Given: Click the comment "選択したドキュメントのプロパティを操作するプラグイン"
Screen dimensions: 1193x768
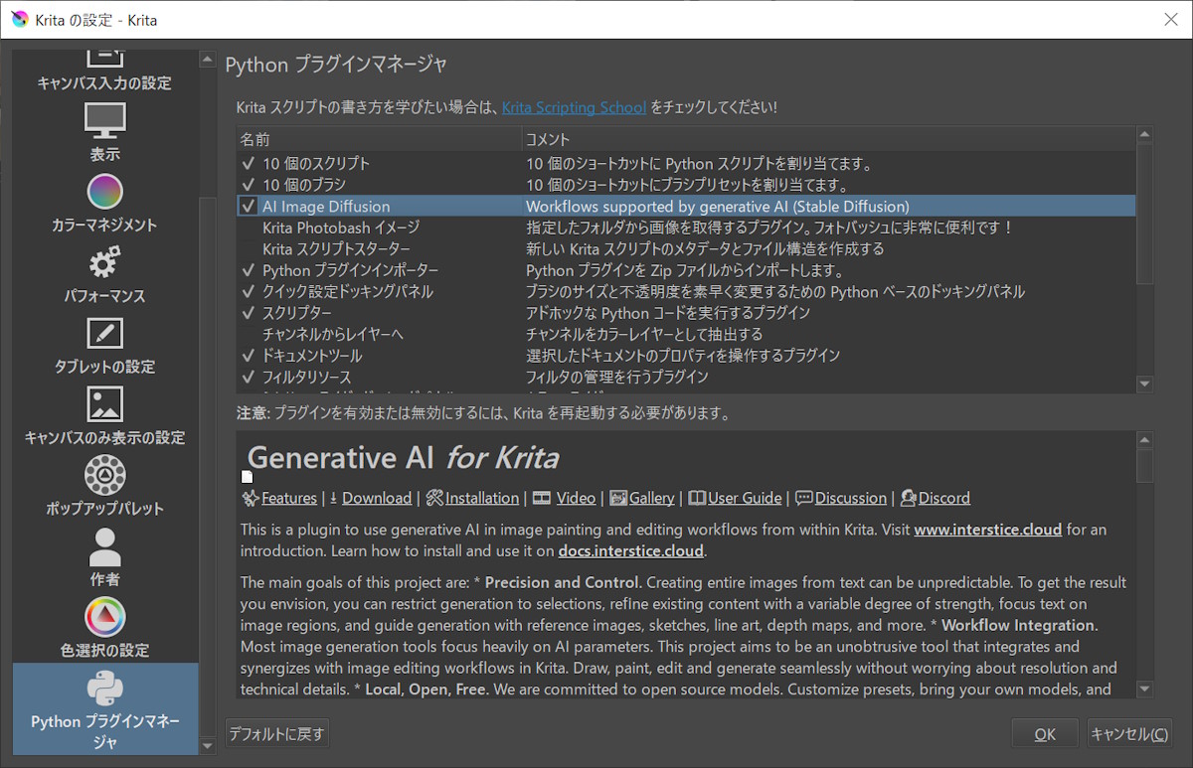Looking at the screenshot, I should 683,356.
